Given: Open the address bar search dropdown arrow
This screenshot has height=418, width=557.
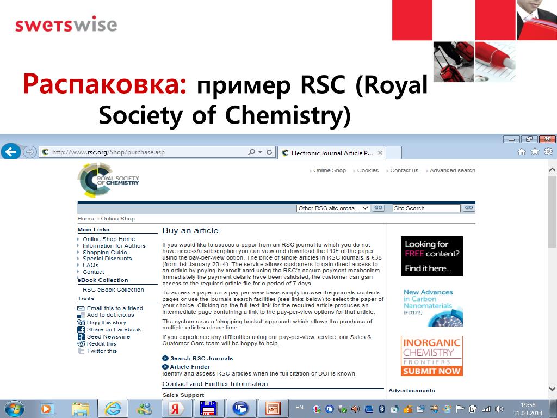Looking at the screenshot, I should tap(260, 152).
